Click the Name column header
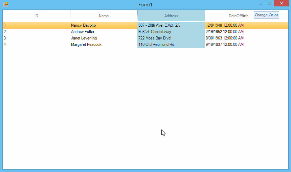291x172 pixels. point(104,16)
